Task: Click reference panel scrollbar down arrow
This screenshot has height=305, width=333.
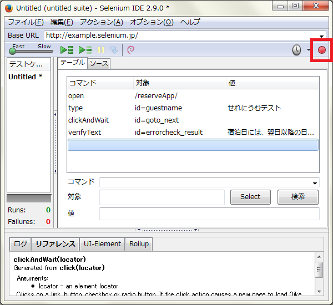Action: (319, 292)
